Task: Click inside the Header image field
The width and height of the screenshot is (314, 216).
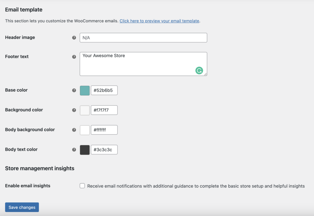Action: tap(143, 37)
